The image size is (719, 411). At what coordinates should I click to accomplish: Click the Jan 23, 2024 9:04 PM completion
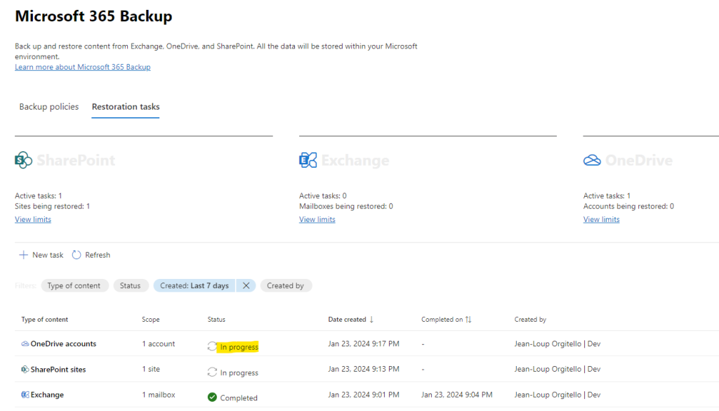tap(456, 394)
